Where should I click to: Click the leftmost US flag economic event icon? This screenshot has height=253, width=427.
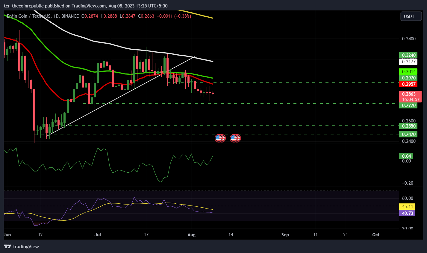219,138
